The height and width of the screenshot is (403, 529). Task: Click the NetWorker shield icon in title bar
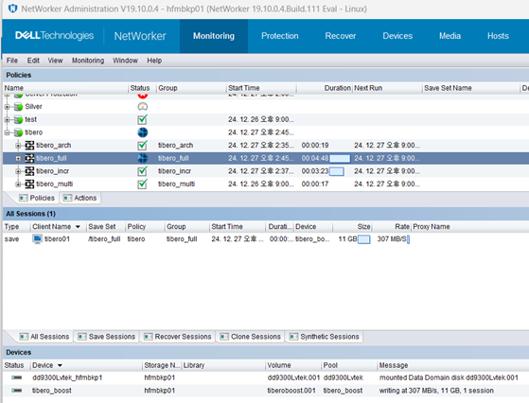12,9
